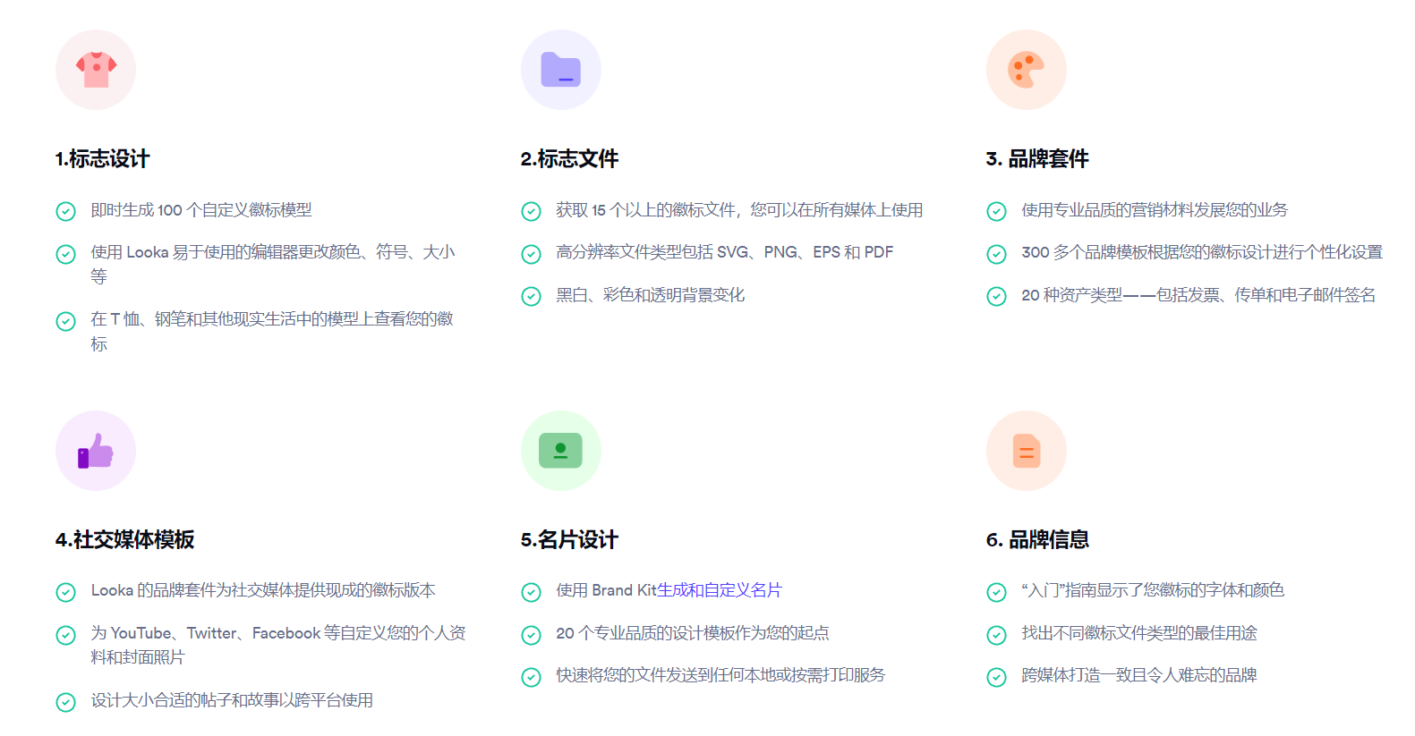This screenshot has width=1415, height=736.
Task: Click check icon beside 即时生成 100 个自定义徽标模型
Action: (x=66, y=211)
